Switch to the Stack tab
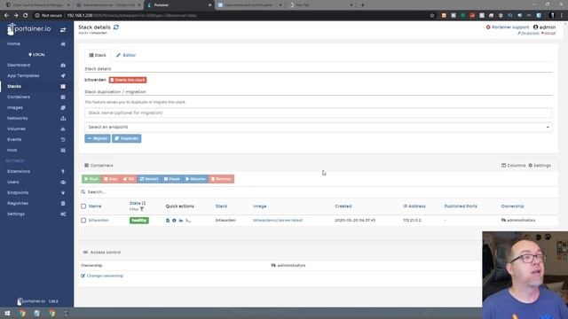568x319 pixels. coord(98,55)
